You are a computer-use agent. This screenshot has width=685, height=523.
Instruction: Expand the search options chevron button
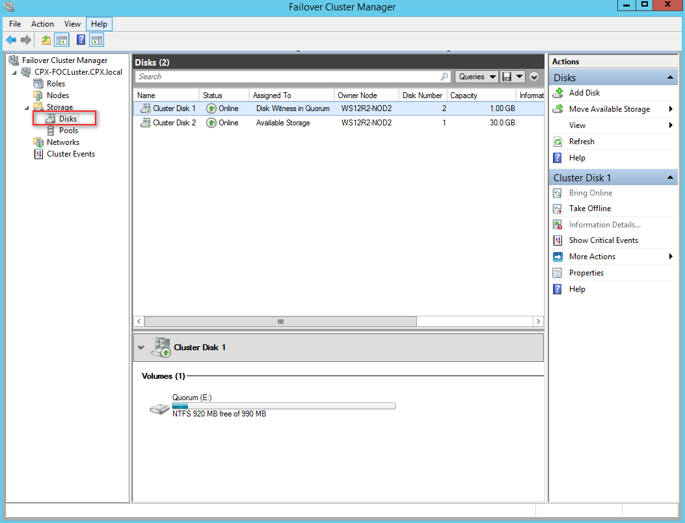(534, 77)
